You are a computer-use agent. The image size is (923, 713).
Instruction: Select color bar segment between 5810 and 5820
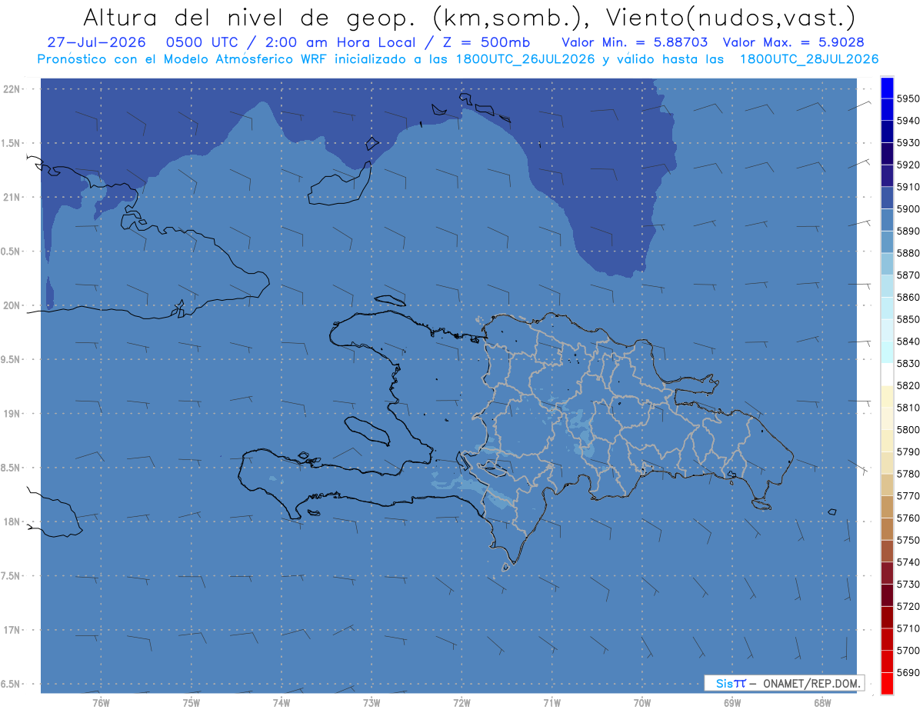click(886, 396)
